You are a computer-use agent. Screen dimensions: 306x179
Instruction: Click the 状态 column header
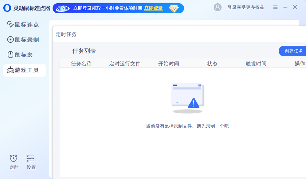click(x=212, y=64)
